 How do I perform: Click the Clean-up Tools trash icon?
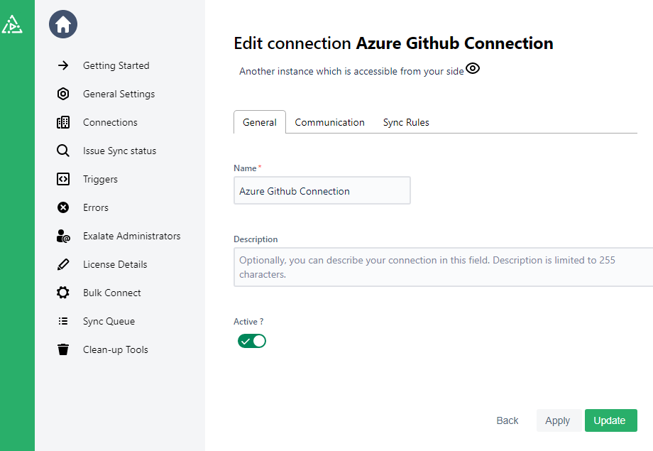coord(63,349)
